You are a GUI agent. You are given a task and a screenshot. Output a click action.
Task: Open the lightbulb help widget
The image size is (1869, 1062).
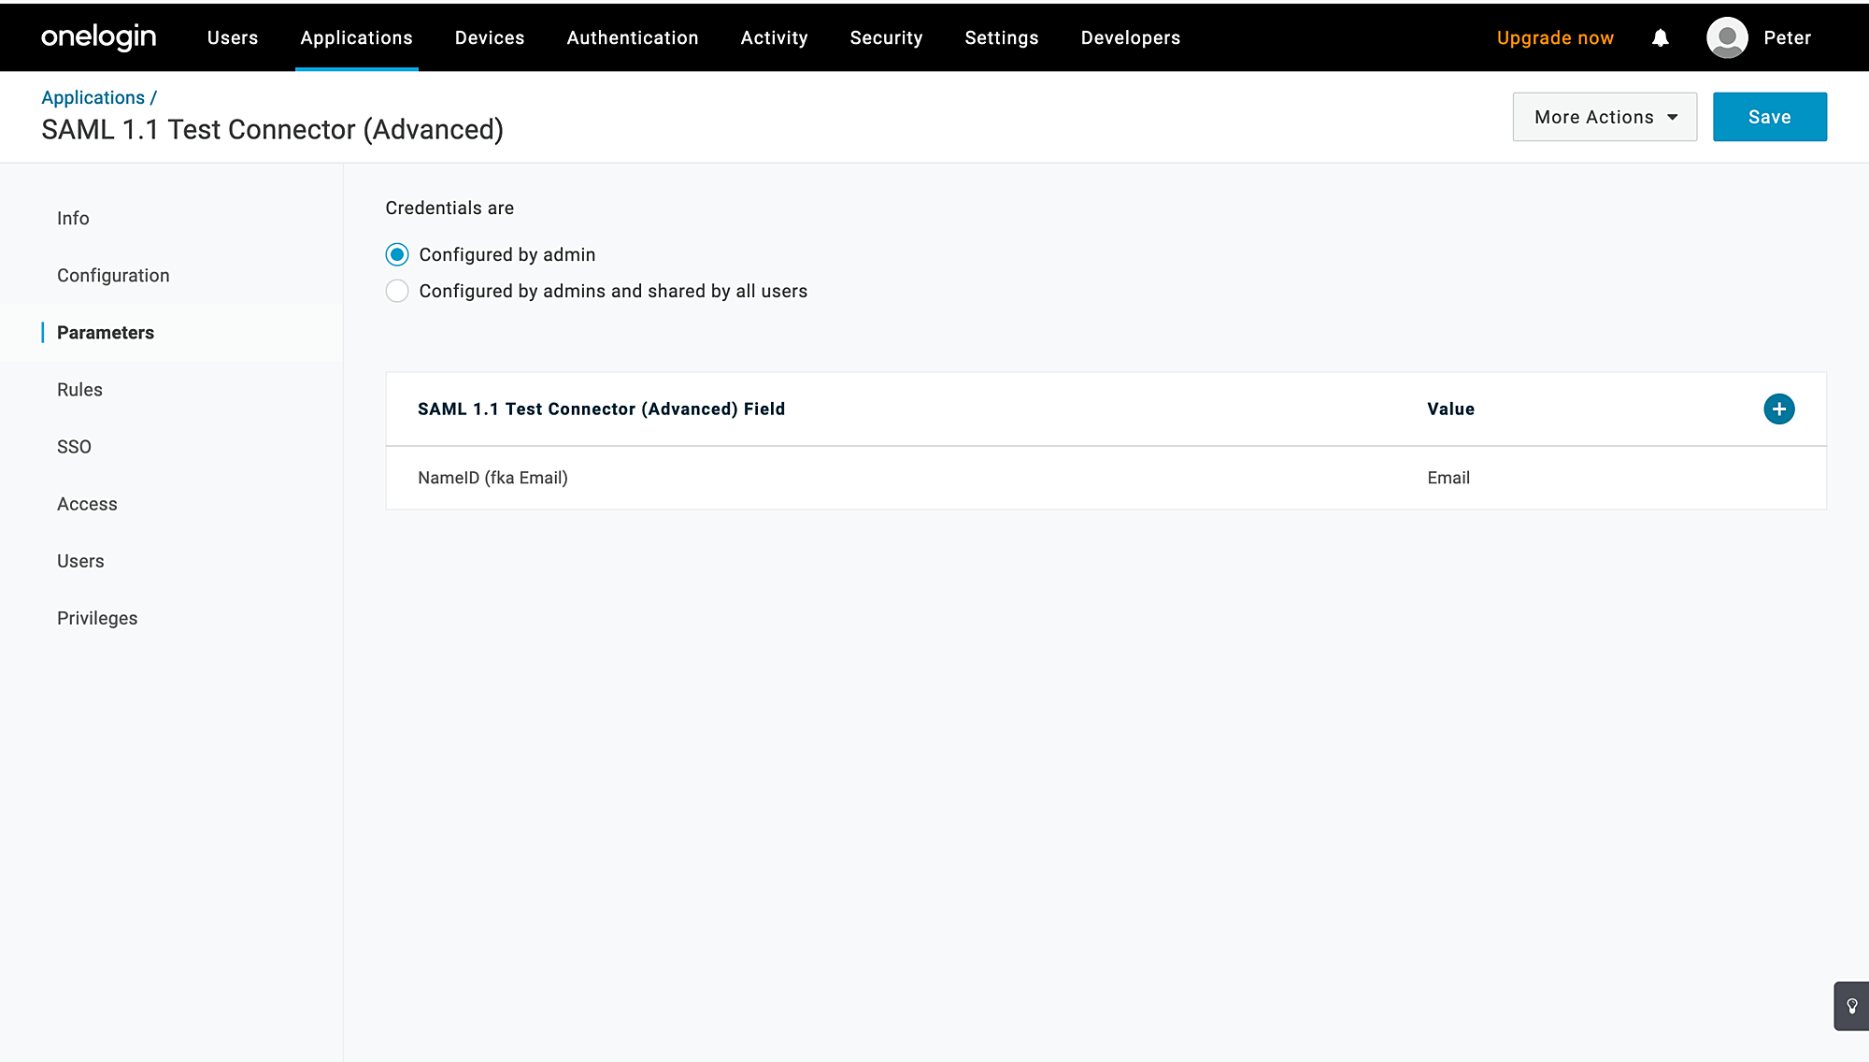click(1851, 1006)
